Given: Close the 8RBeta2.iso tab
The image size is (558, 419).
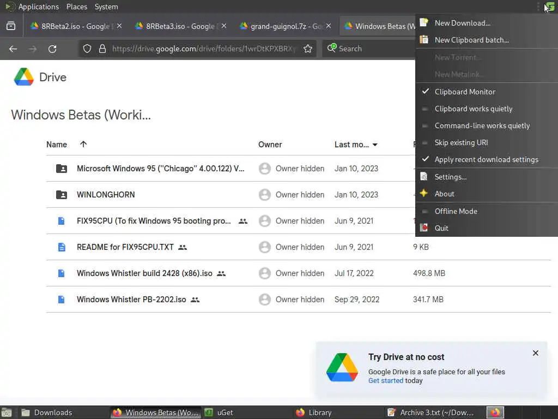Looking at the screenshot, I should click(119, 26).
